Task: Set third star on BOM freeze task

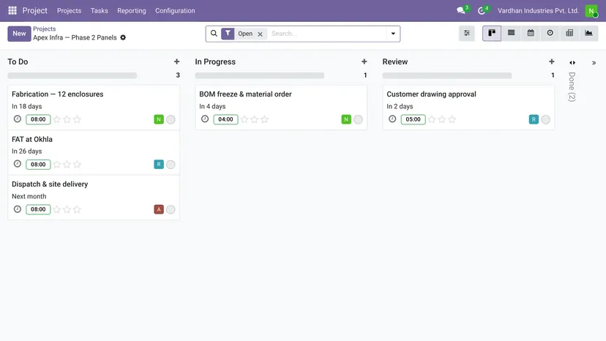Action: pos(264,119)
